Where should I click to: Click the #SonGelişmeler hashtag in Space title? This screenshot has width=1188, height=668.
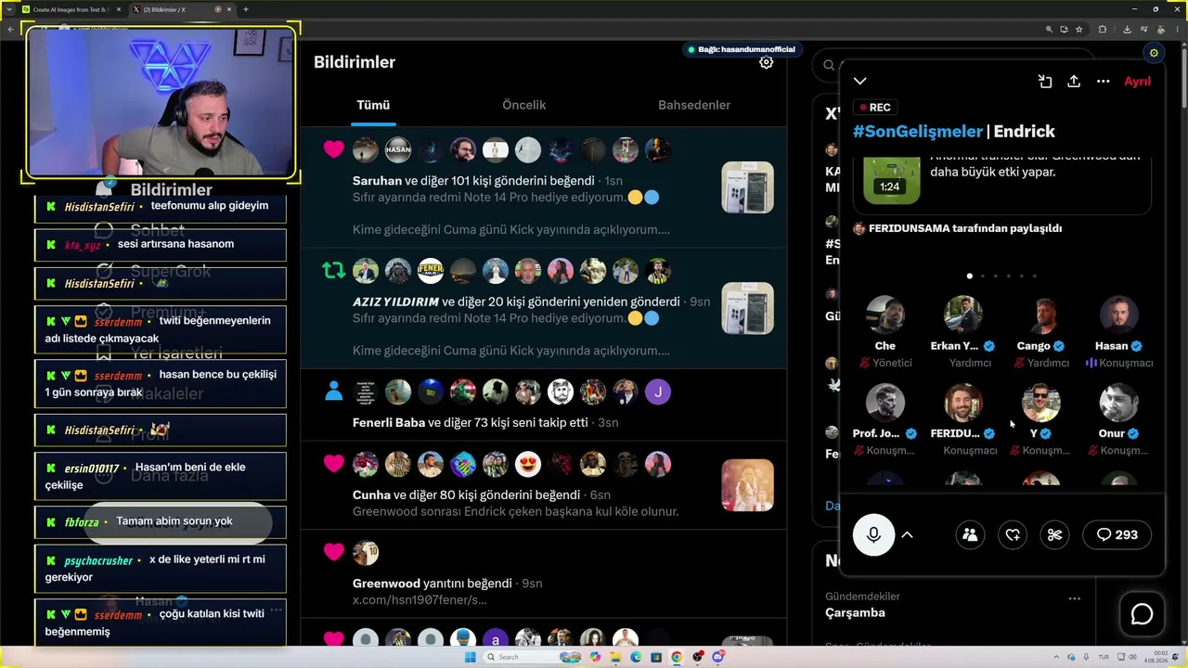[918, 132]
